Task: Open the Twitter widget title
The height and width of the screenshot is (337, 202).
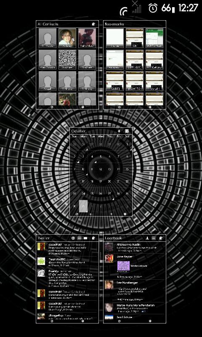Action: click(x=44, y=238)
